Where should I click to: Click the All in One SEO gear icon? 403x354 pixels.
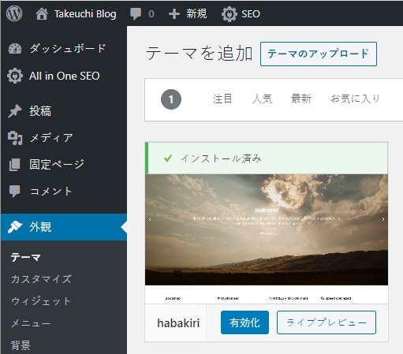[x=15, y=76]
